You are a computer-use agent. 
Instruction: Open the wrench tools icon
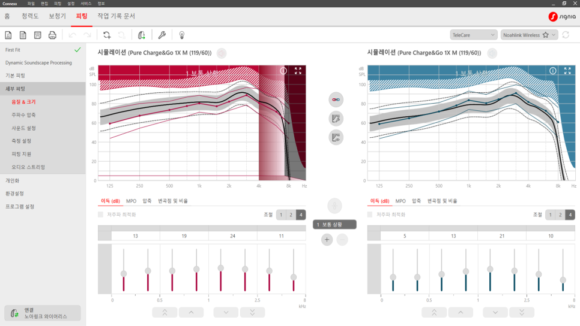click(162, 35)
